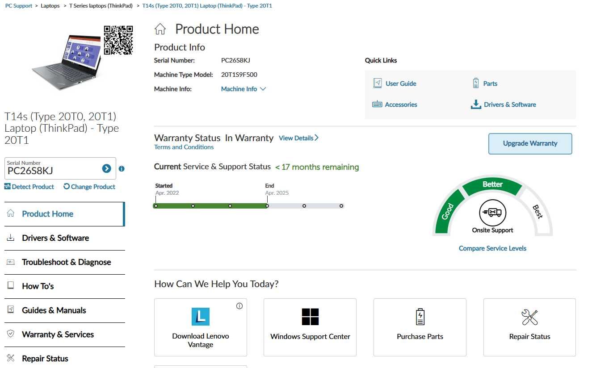Click serial number PC26S8KJ in Product Info
The width and height of the screenshot is (592, 368).
[x=235, y=60]
